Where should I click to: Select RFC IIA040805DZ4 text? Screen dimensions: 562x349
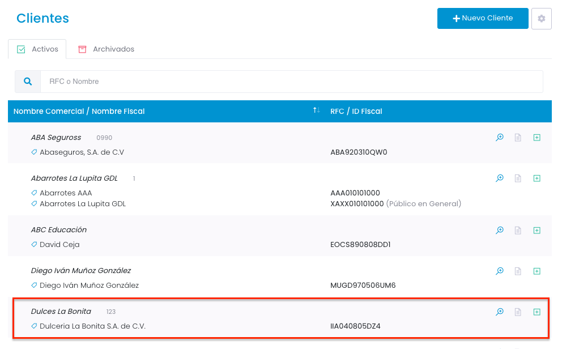point(356,326)
